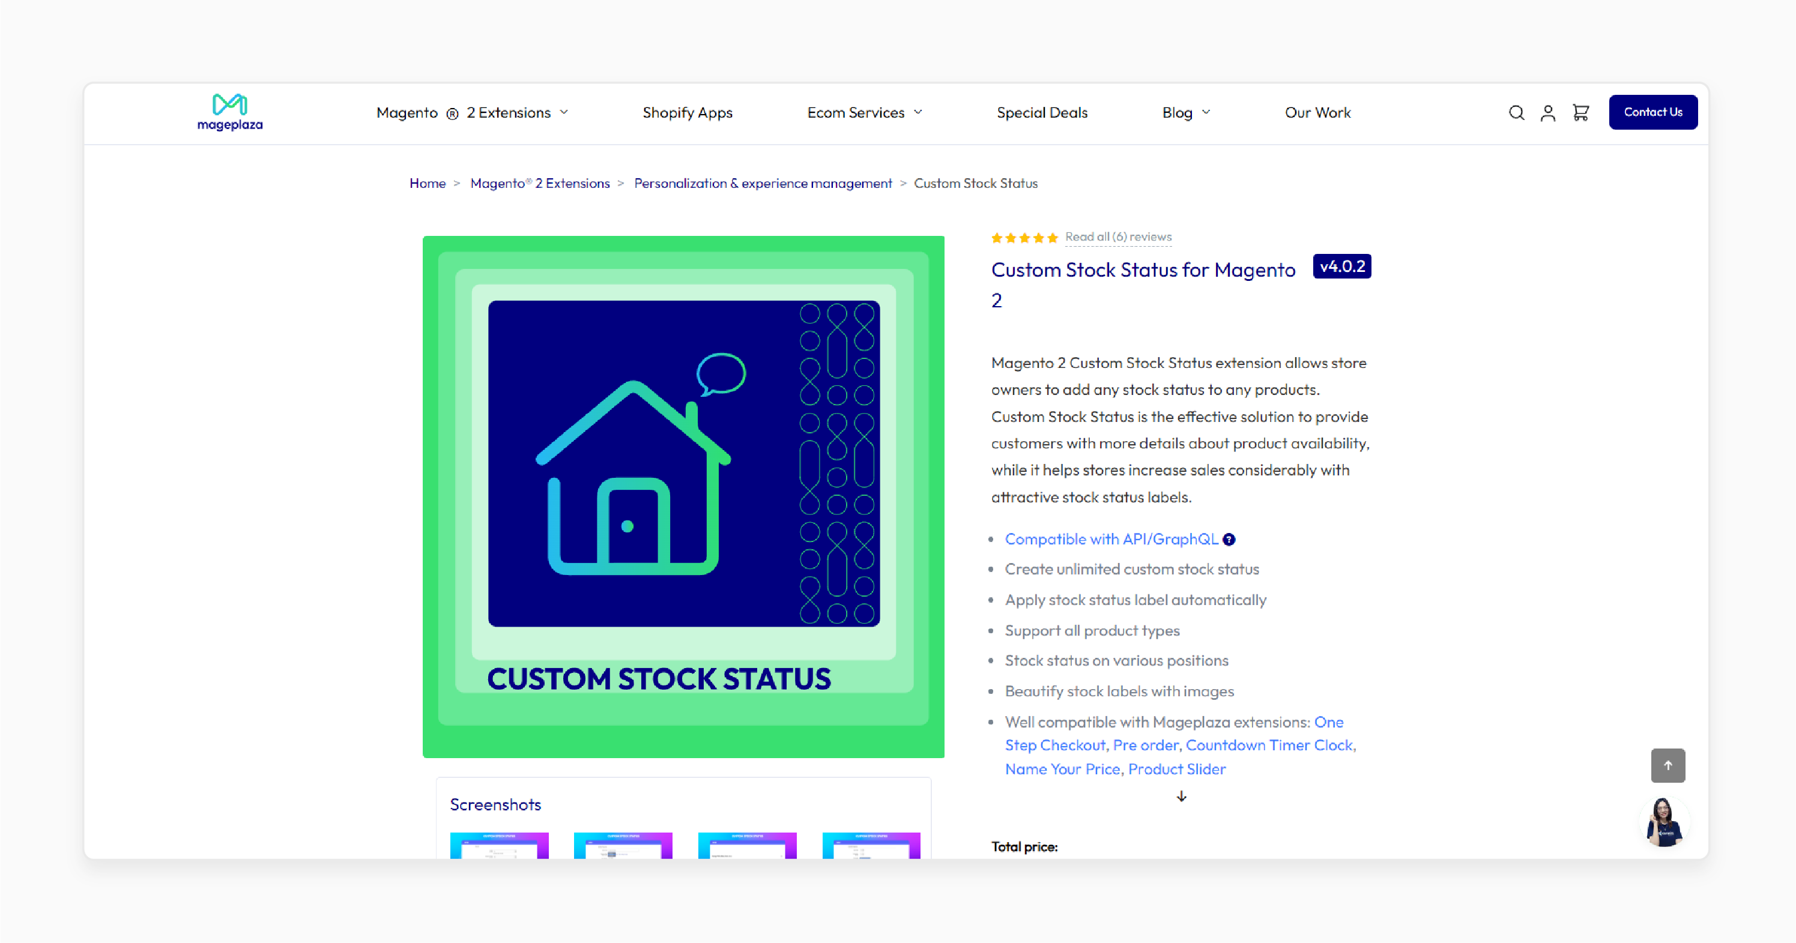
Task: Click the scroll-to-top arrow button
Action: pyautogui.click(x=1667, y=765)
